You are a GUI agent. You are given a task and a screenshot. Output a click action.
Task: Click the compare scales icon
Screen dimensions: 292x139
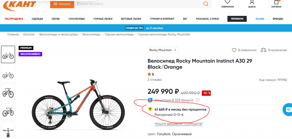click(263, 50)
